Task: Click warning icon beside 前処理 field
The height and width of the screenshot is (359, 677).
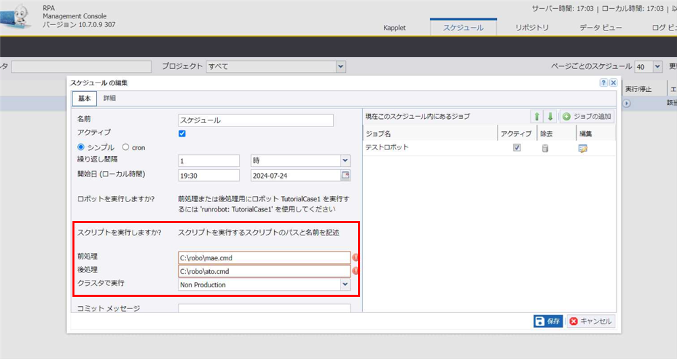Action: 355,258
